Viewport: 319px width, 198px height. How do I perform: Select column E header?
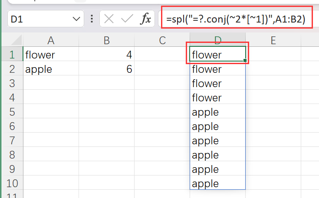273,40
